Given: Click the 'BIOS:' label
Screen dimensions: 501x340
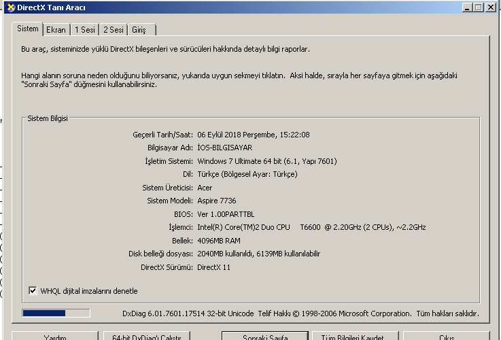Looking at the screenshot, I should pos(184,214).
